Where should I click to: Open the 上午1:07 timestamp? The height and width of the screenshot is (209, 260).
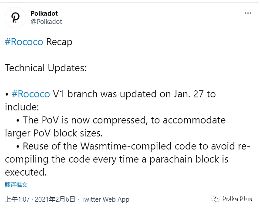click(17, 199)
